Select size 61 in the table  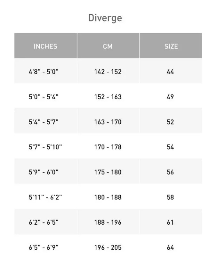pyautogui.click(x=170, y=222)
